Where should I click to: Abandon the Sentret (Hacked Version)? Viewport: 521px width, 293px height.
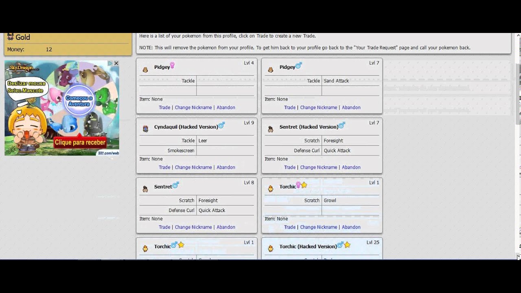(351, 167)
